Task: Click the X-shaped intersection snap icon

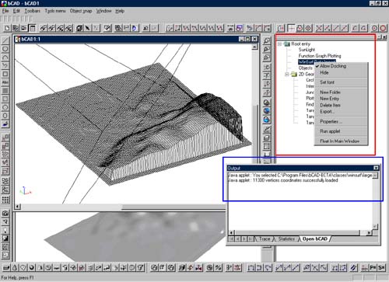Action: tap(319, 28)
